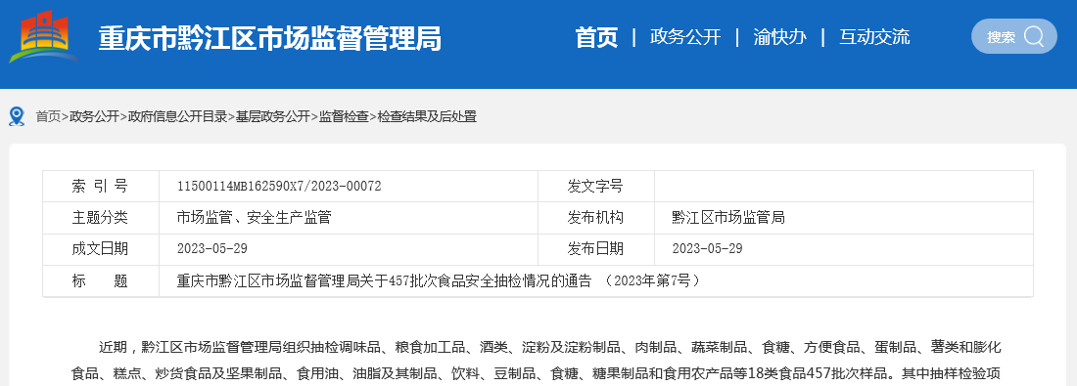Go to 政务公开 in the breadcrumb

[94, 116]
